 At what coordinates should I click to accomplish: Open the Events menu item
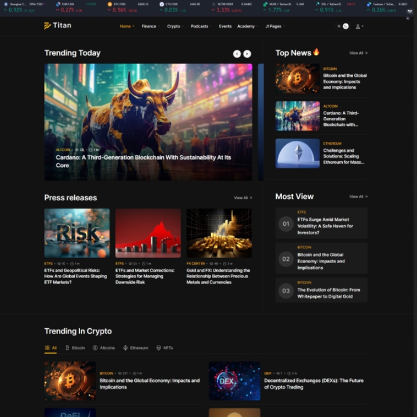pos(225,26)
